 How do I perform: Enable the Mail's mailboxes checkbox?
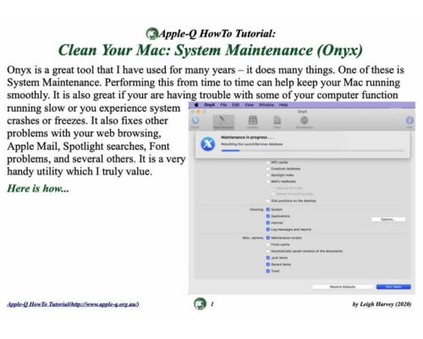268,181
